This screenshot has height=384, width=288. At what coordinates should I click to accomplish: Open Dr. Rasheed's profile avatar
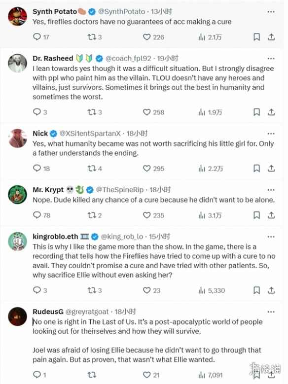click(x=17, y=63)
